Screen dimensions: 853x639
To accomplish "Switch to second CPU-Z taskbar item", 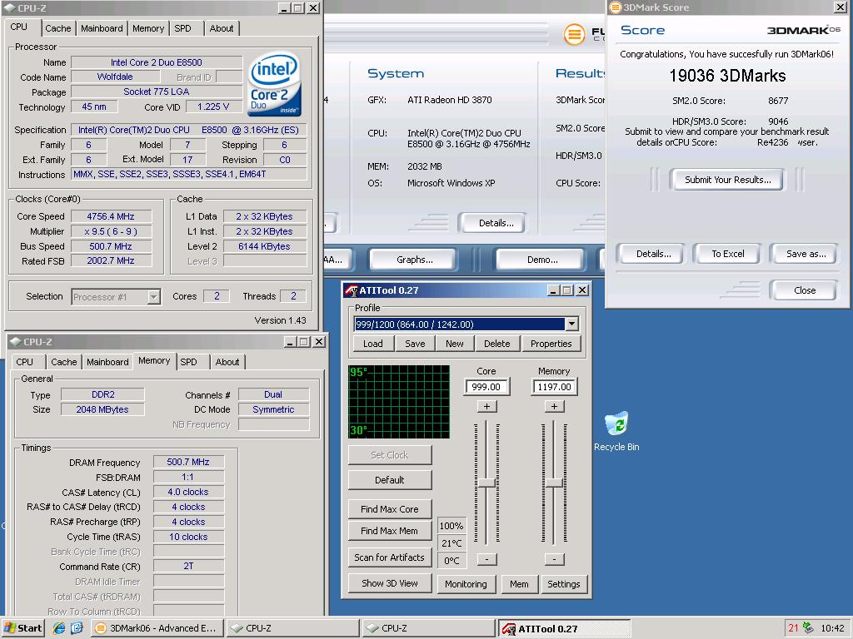I will coord(429,628).
